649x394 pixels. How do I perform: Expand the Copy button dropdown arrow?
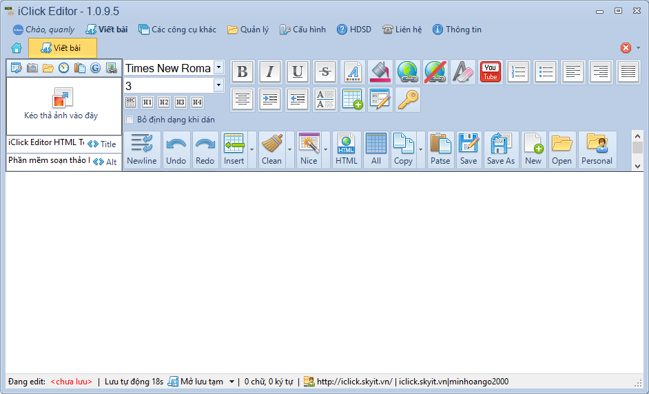point(420,149)
